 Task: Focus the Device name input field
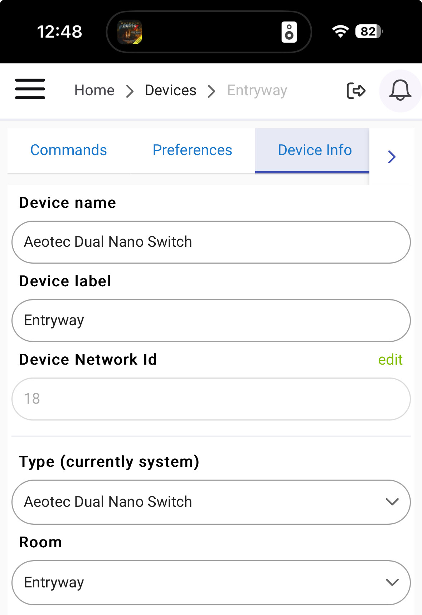(x=211, y=242)
